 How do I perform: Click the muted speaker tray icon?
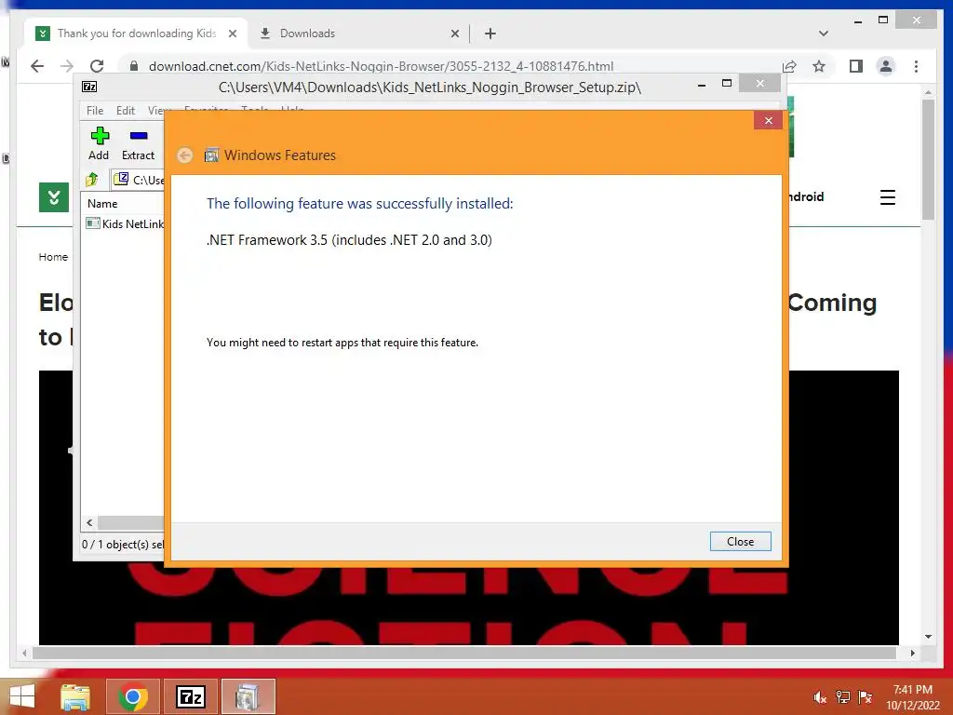coord(820,697)
